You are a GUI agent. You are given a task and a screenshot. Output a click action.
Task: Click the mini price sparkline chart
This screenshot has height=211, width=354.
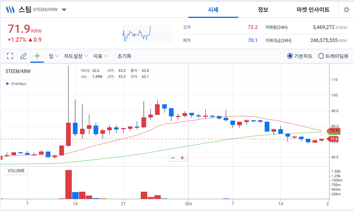pos(147,34)
